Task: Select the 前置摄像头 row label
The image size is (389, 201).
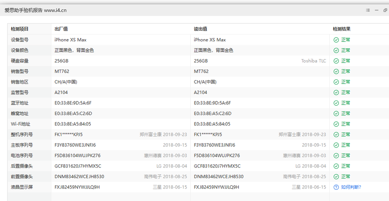Action: click(22, 177)
